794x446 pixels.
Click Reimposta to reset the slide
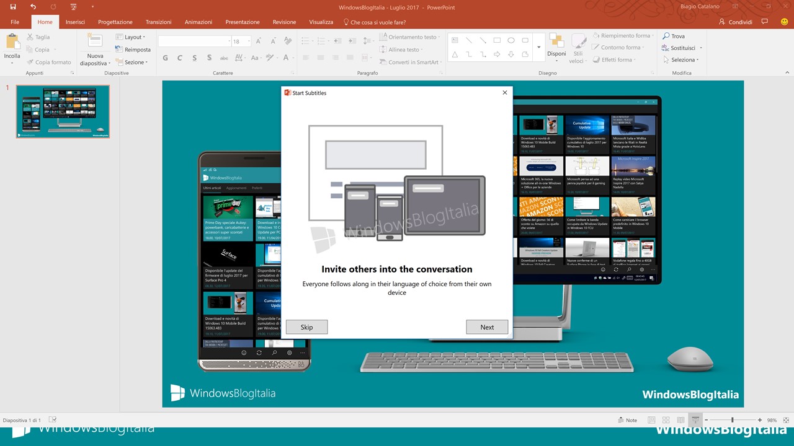tap(133, 50)
